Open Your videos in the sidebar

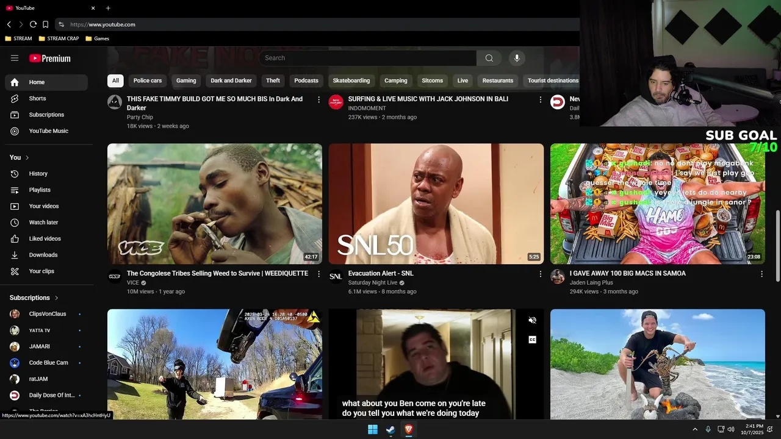[46, 206]
